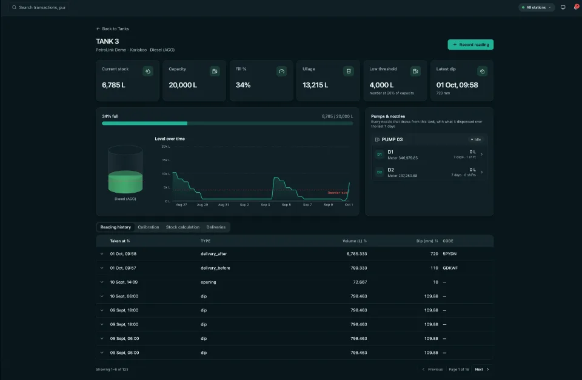Viewport: 582px width, 380px height.
Task: Click the 72.667 volume value
Action: click(x=360, y=282)
